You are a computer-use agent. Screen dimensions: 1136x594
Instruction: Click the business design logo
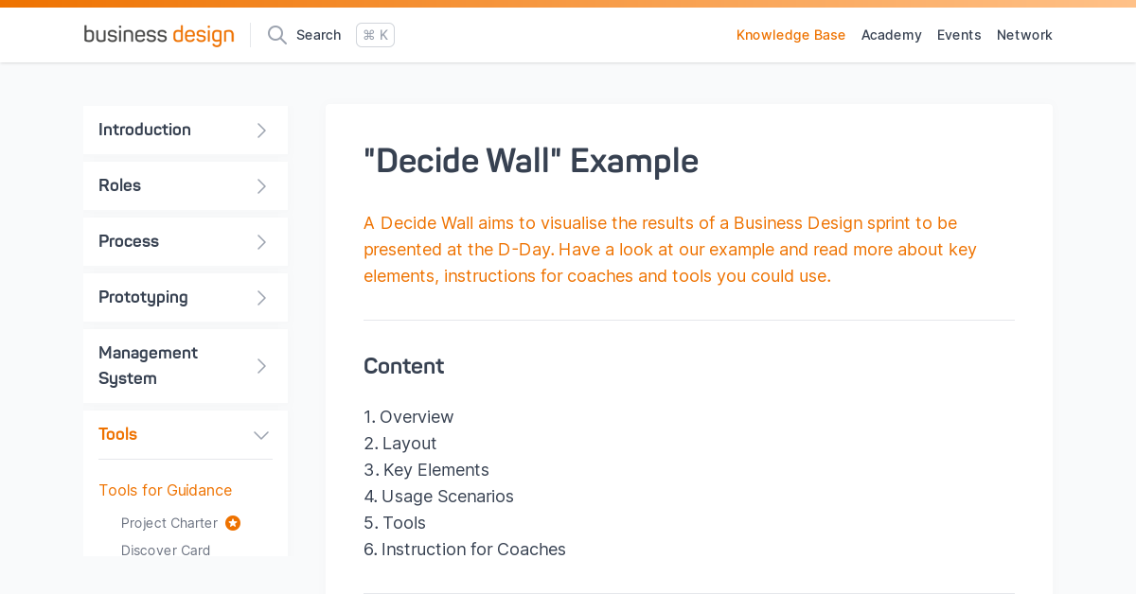click(x=159, y=35)
